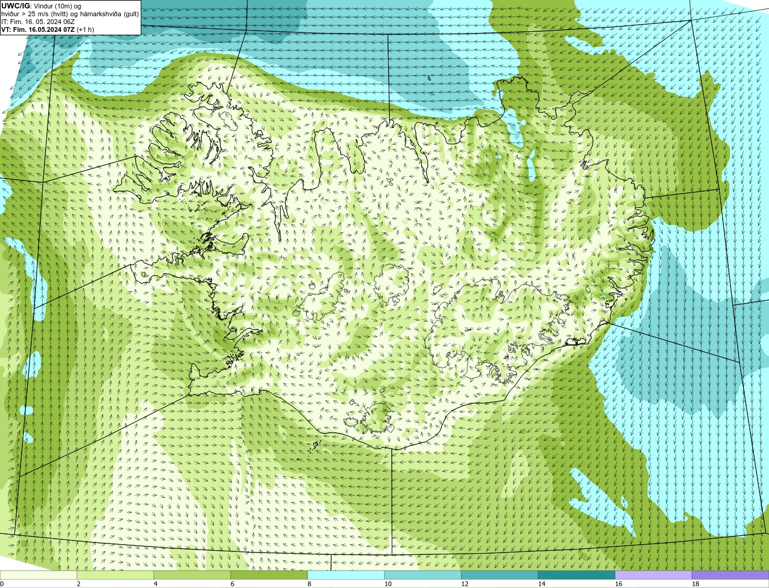Click the "hviður > 25 m/s (hvítt)" description line
Image resolution: width=769 pixels, height=588 pixels.
point(70,14)
